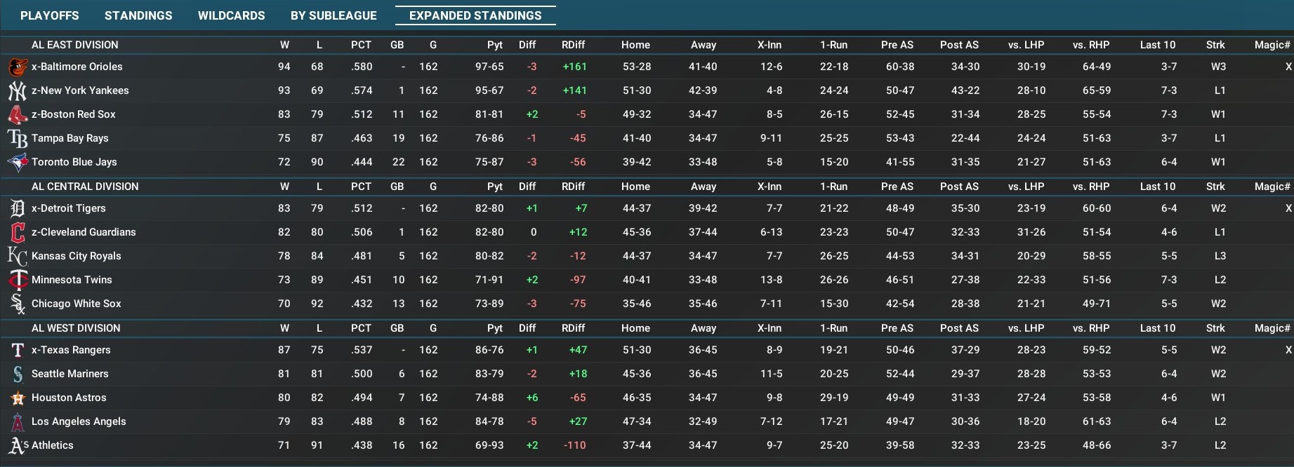The width and height of the screenshot is (1294, 467).
Task: Click the New York Yankees logo
Action: click(x=18, y=91)
